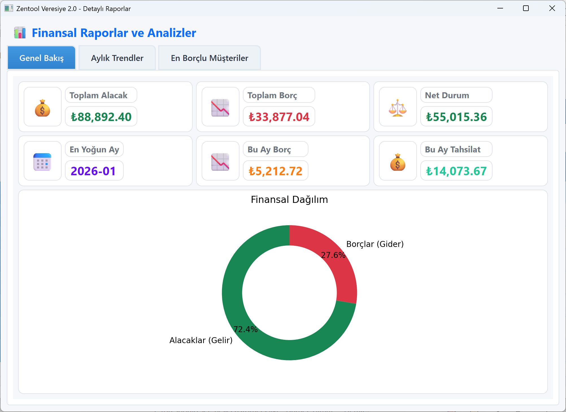Open the En Borçlu Müşteriler tab

coord(209,58)
